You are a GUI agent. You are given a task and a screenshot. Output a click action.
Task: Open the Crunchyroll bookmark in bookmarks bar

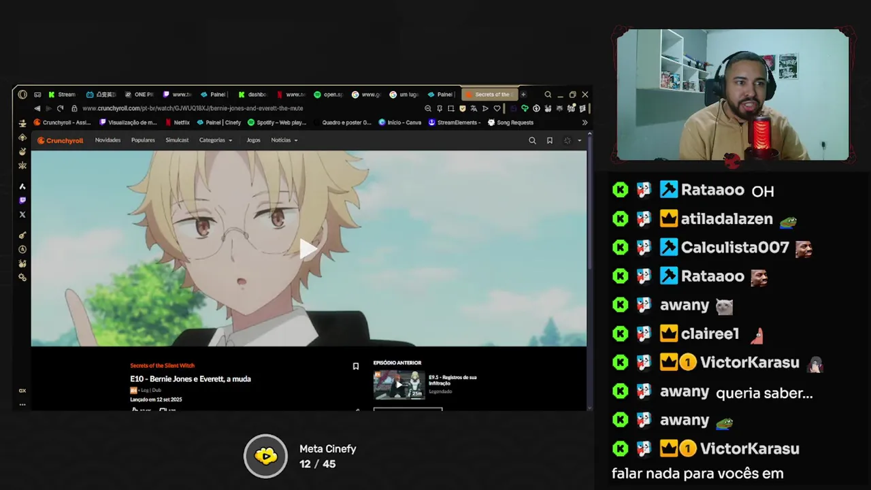pos(63,122)
